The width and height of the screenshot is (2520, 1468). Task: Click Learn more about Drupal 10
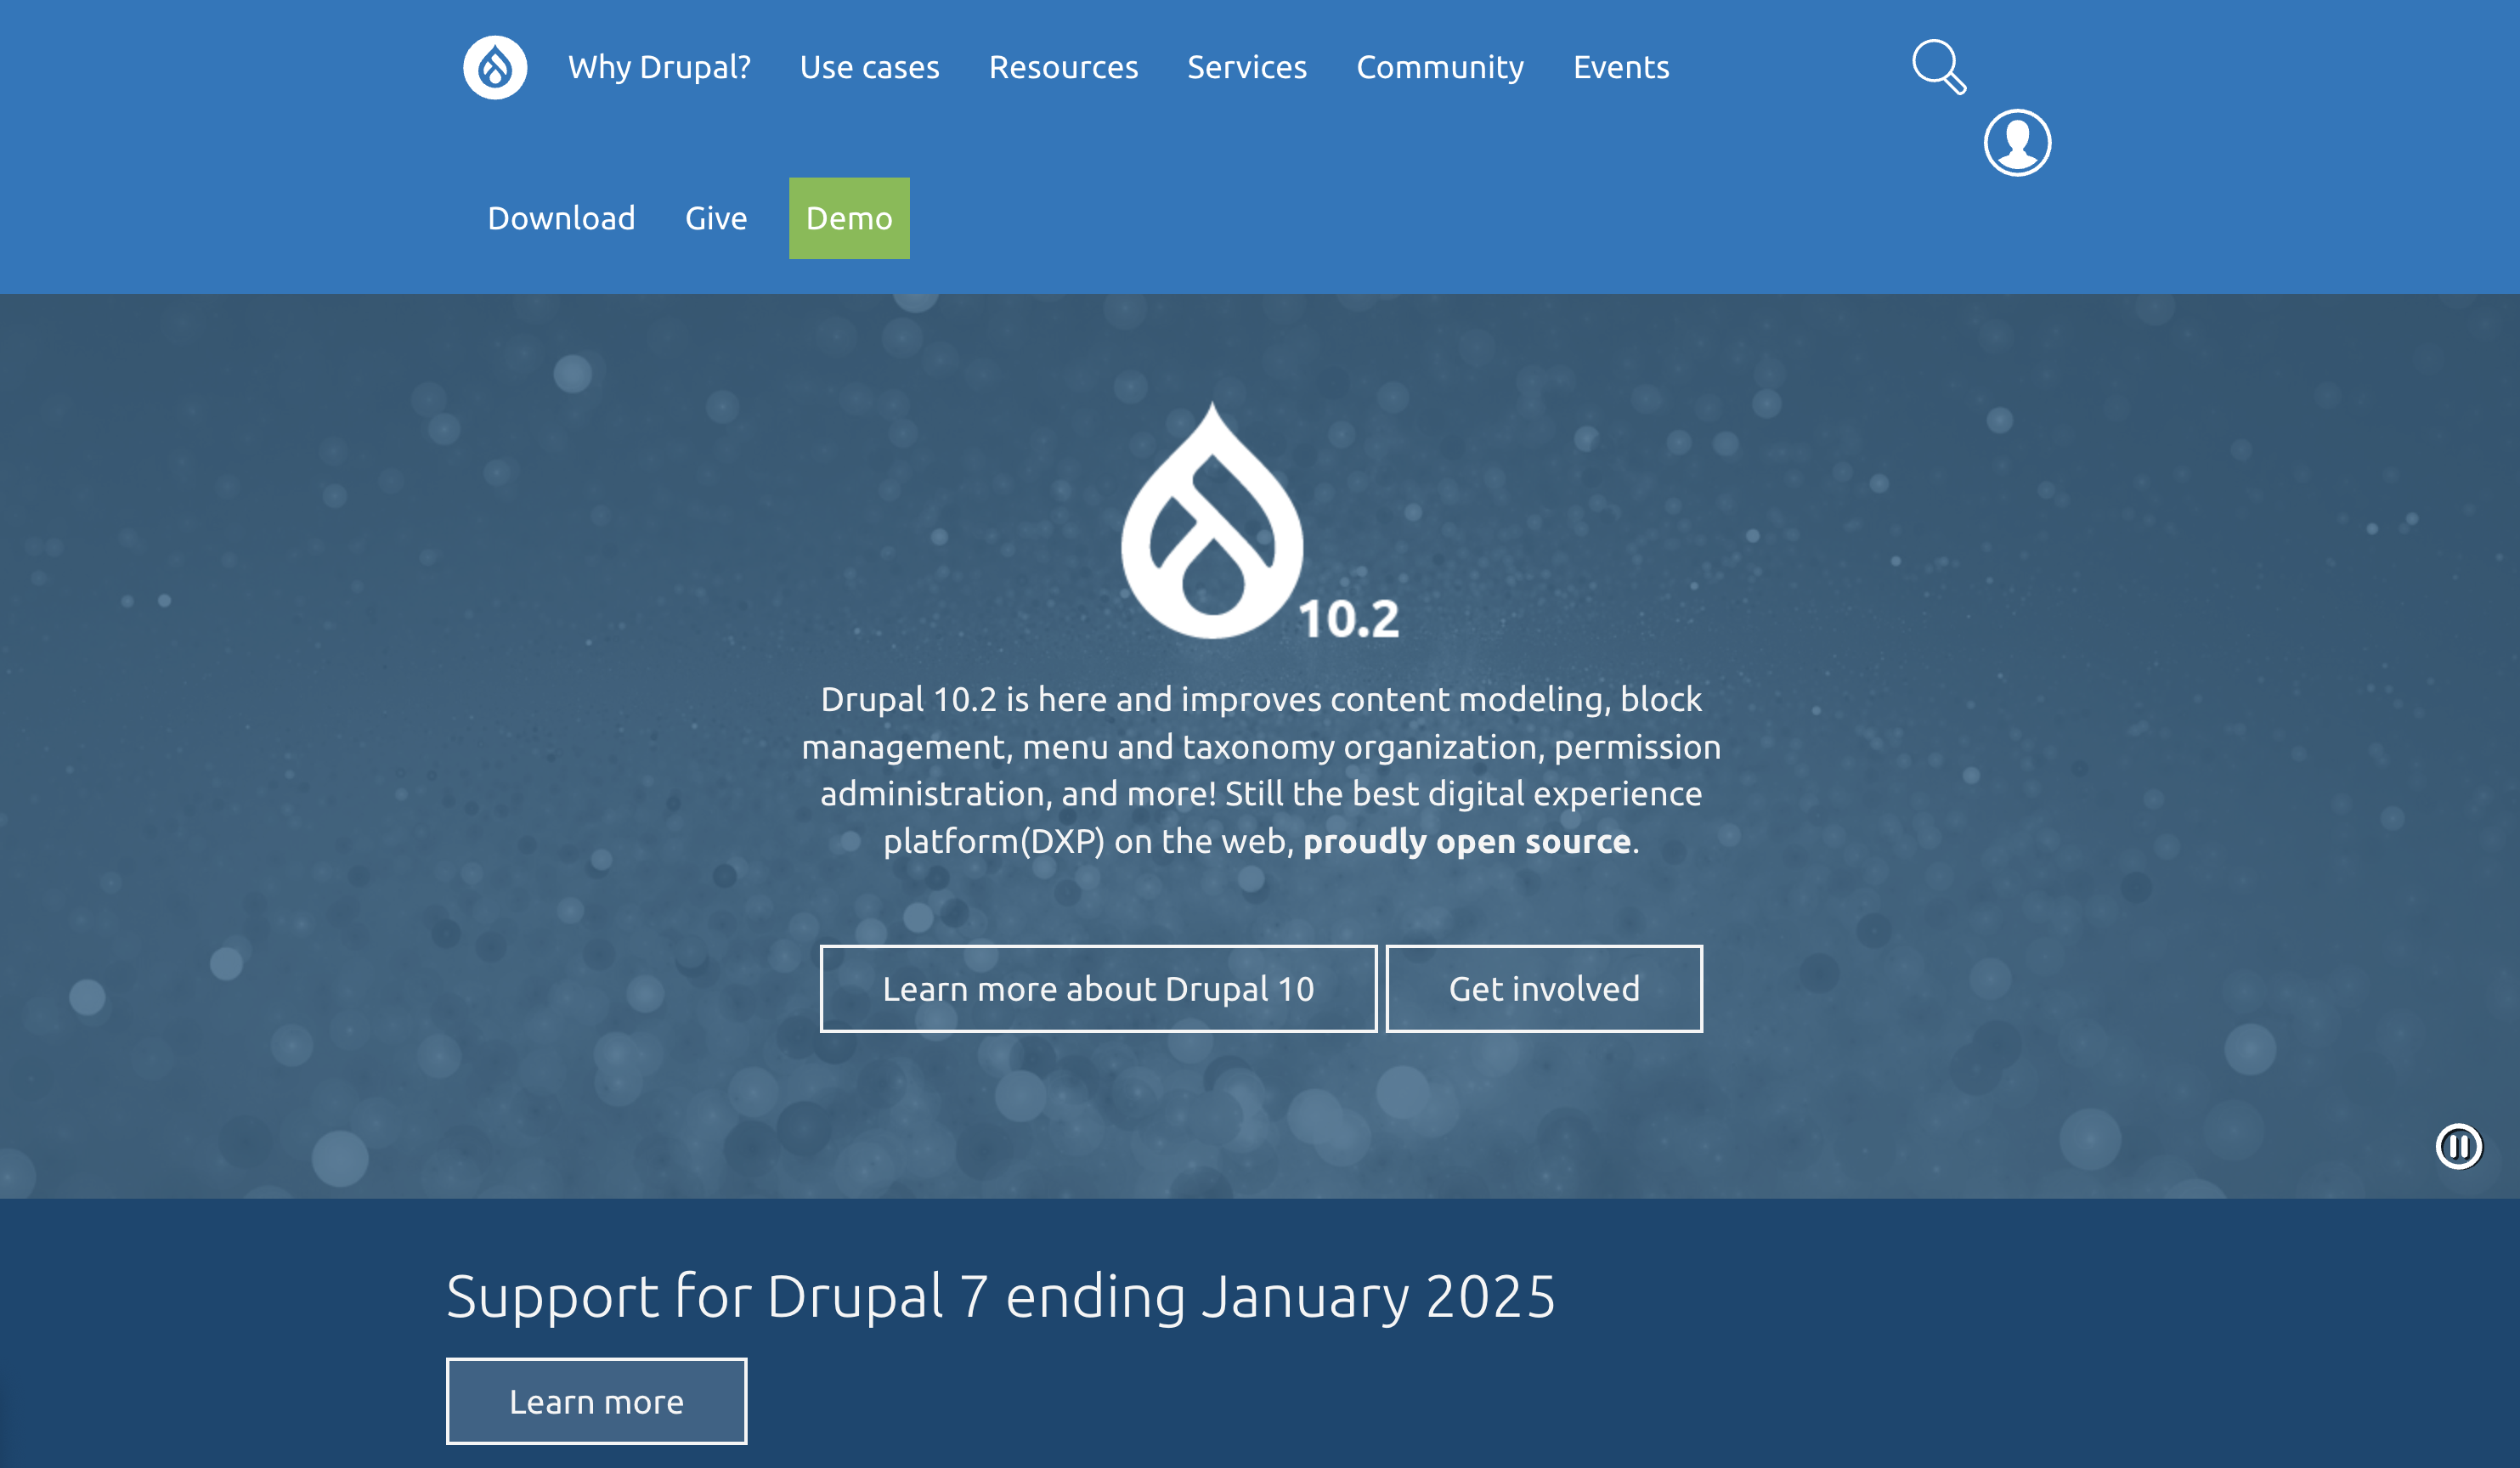pyautogui.click(x=1099, y=987)
